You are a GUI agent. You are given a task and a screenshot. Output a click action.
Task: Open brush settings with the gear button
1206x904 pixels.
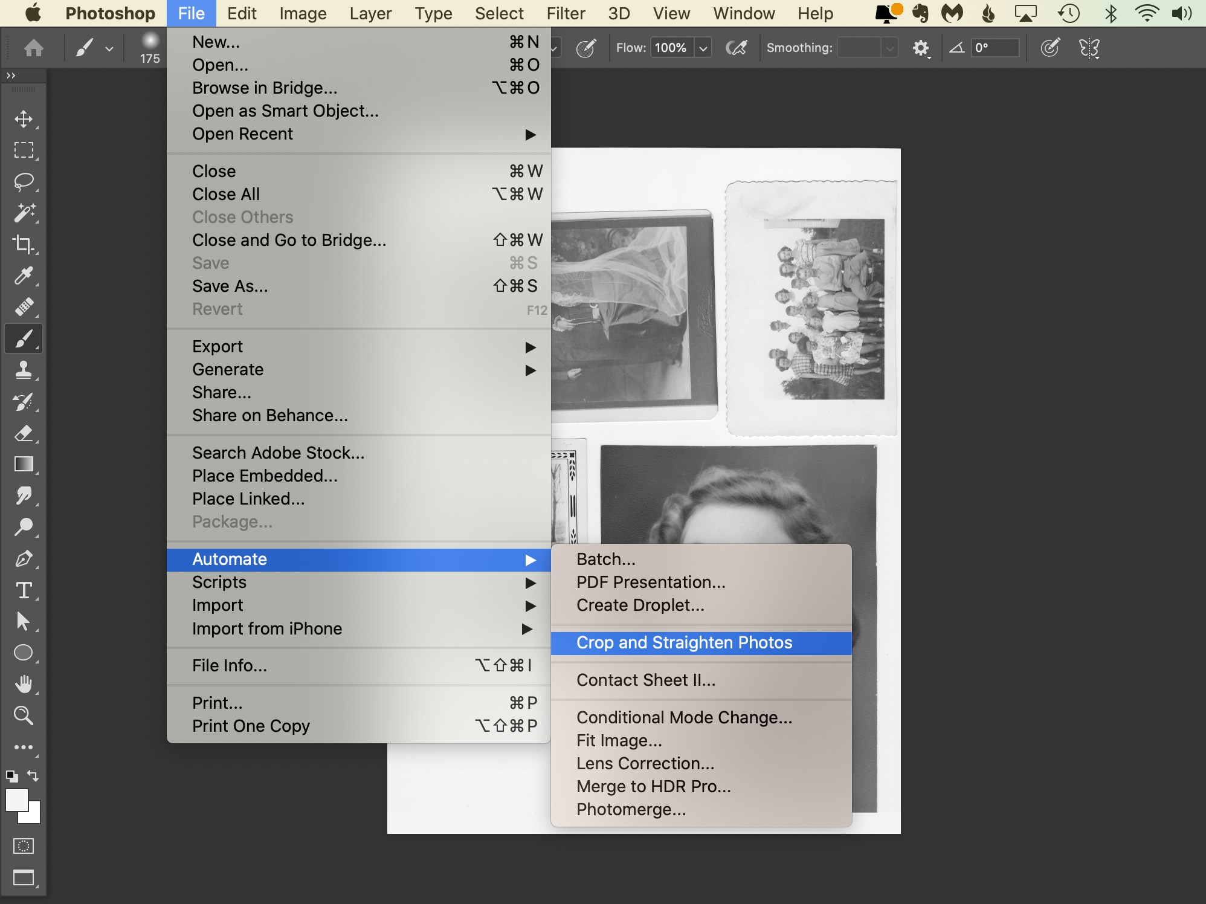[x=921, y=48]
